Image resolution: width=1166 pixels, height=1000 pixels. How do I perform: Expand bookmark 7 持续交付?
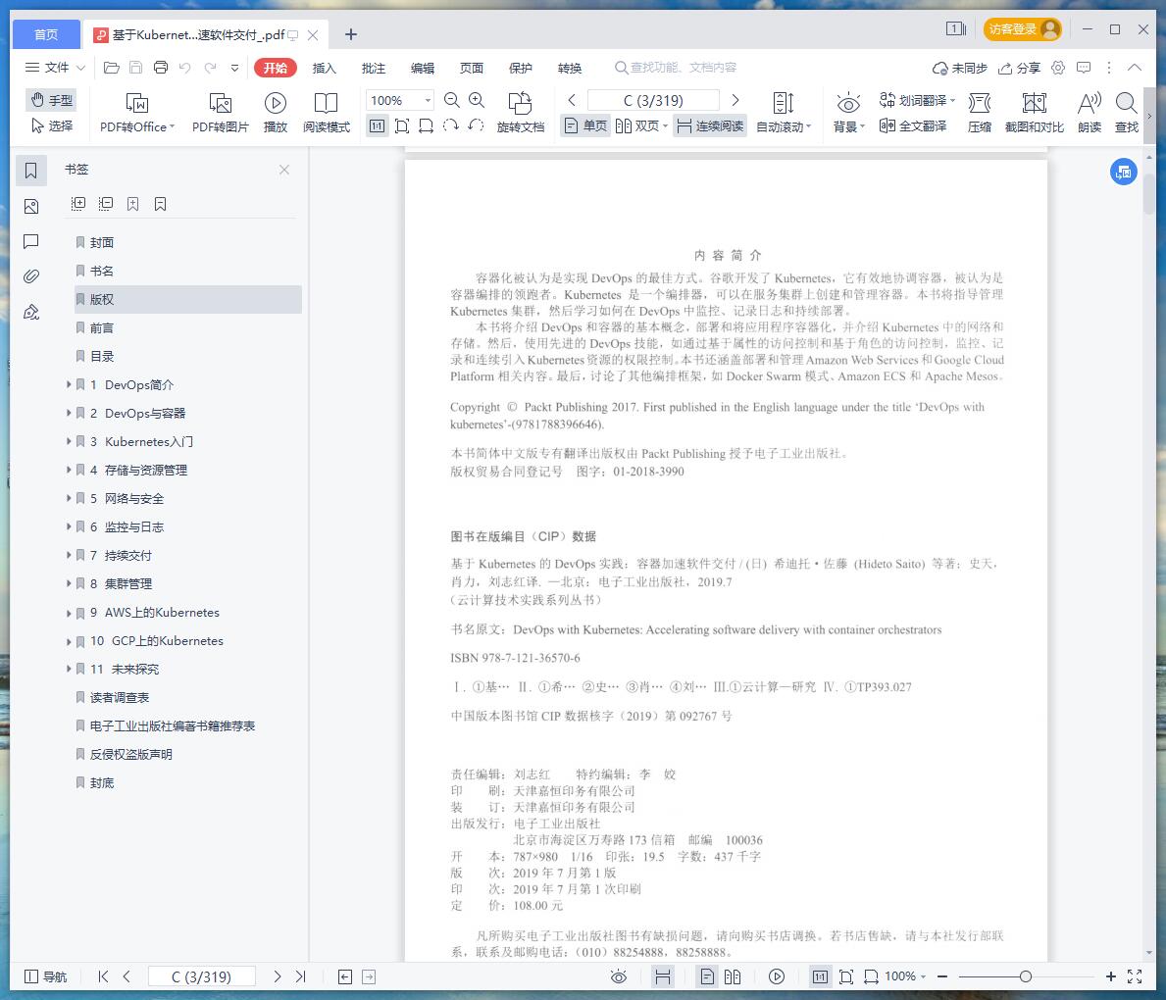pyautogui.click(x=69, y=555)
